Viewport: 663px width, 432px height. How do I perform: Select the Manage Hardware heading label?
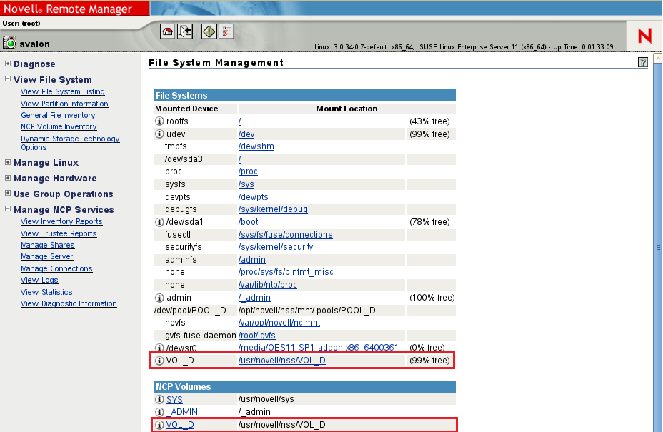click(55, 179)
